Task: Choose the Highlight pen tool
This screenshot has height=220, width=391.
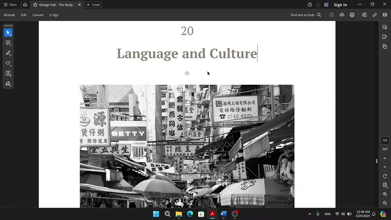Action: coord(8,53)
